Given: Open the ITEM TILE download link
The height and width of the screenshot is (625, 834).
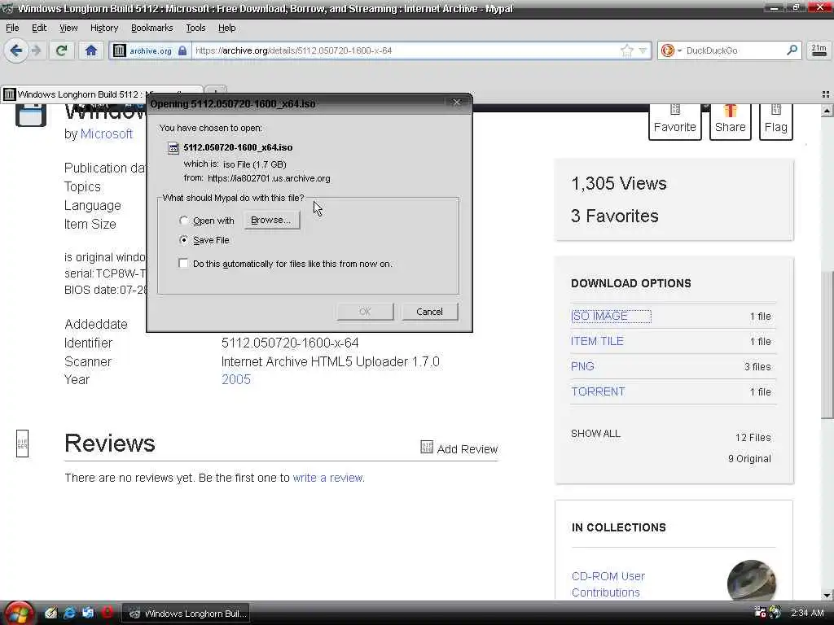Looking at the screenshot, I should [x=597, y=341].
